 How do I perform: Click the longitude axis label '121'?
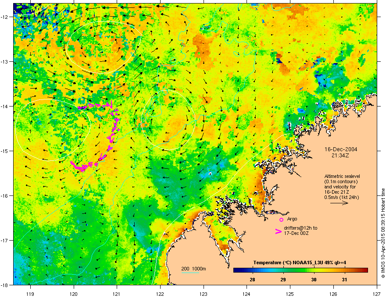click(x=117, y=294)
